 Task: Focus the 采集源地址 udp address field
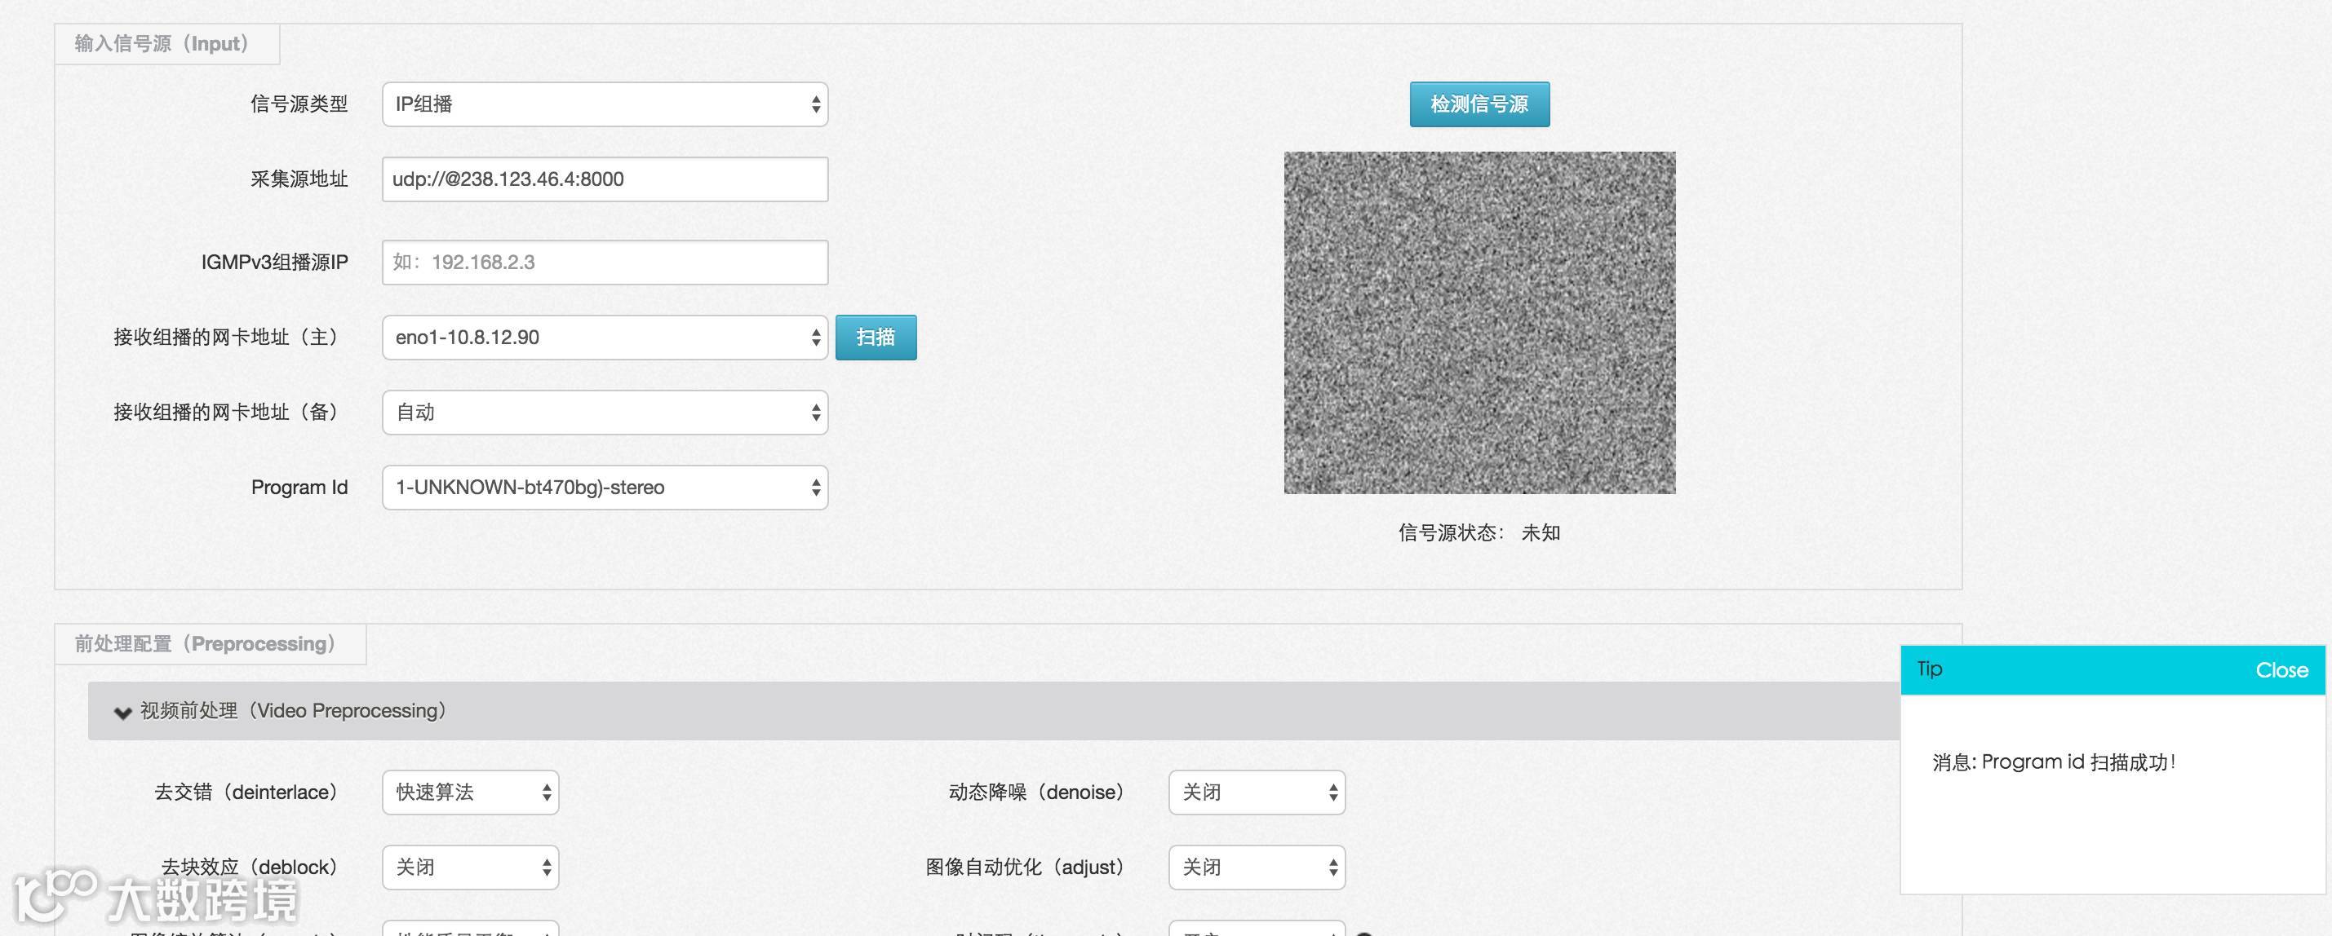[x=605, y=179]
